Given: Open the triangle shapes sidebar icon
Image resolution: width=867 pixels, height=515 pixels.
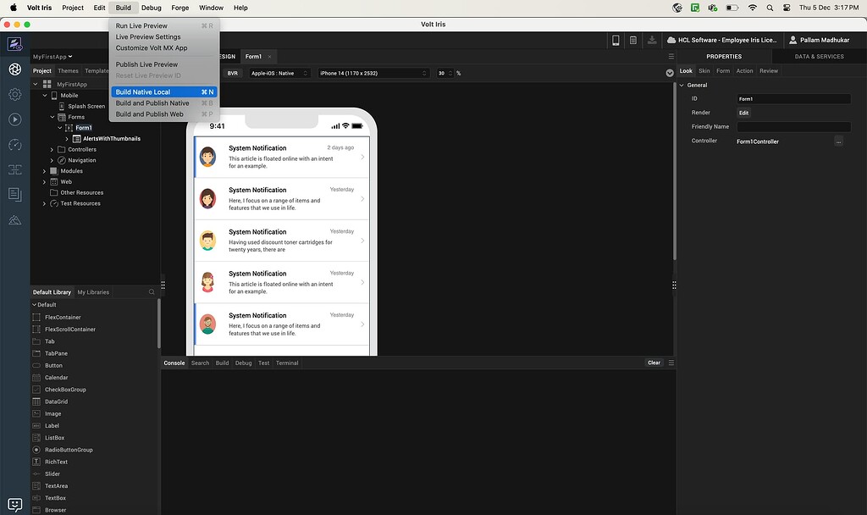Looking at the screenshot, I should point(15,220).
